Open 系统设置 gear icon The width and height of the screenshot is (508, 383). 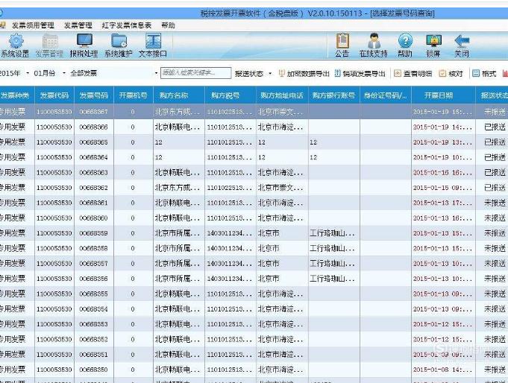pyautogui.click(x=15, y=45)
